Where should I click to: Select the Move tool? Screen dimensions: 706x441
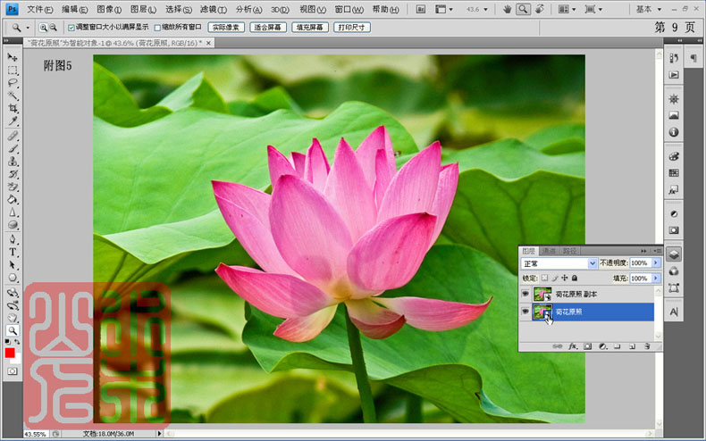13,57
